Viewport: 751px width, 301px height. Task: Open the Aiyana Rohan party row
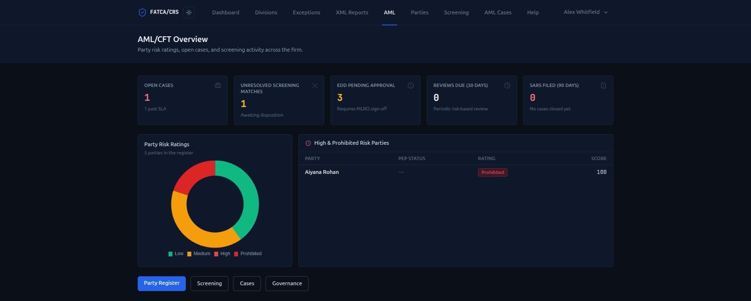[455, 172]
